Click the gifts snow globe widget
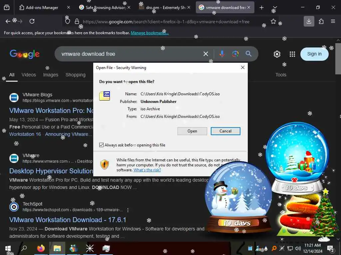 coord(297,158)
